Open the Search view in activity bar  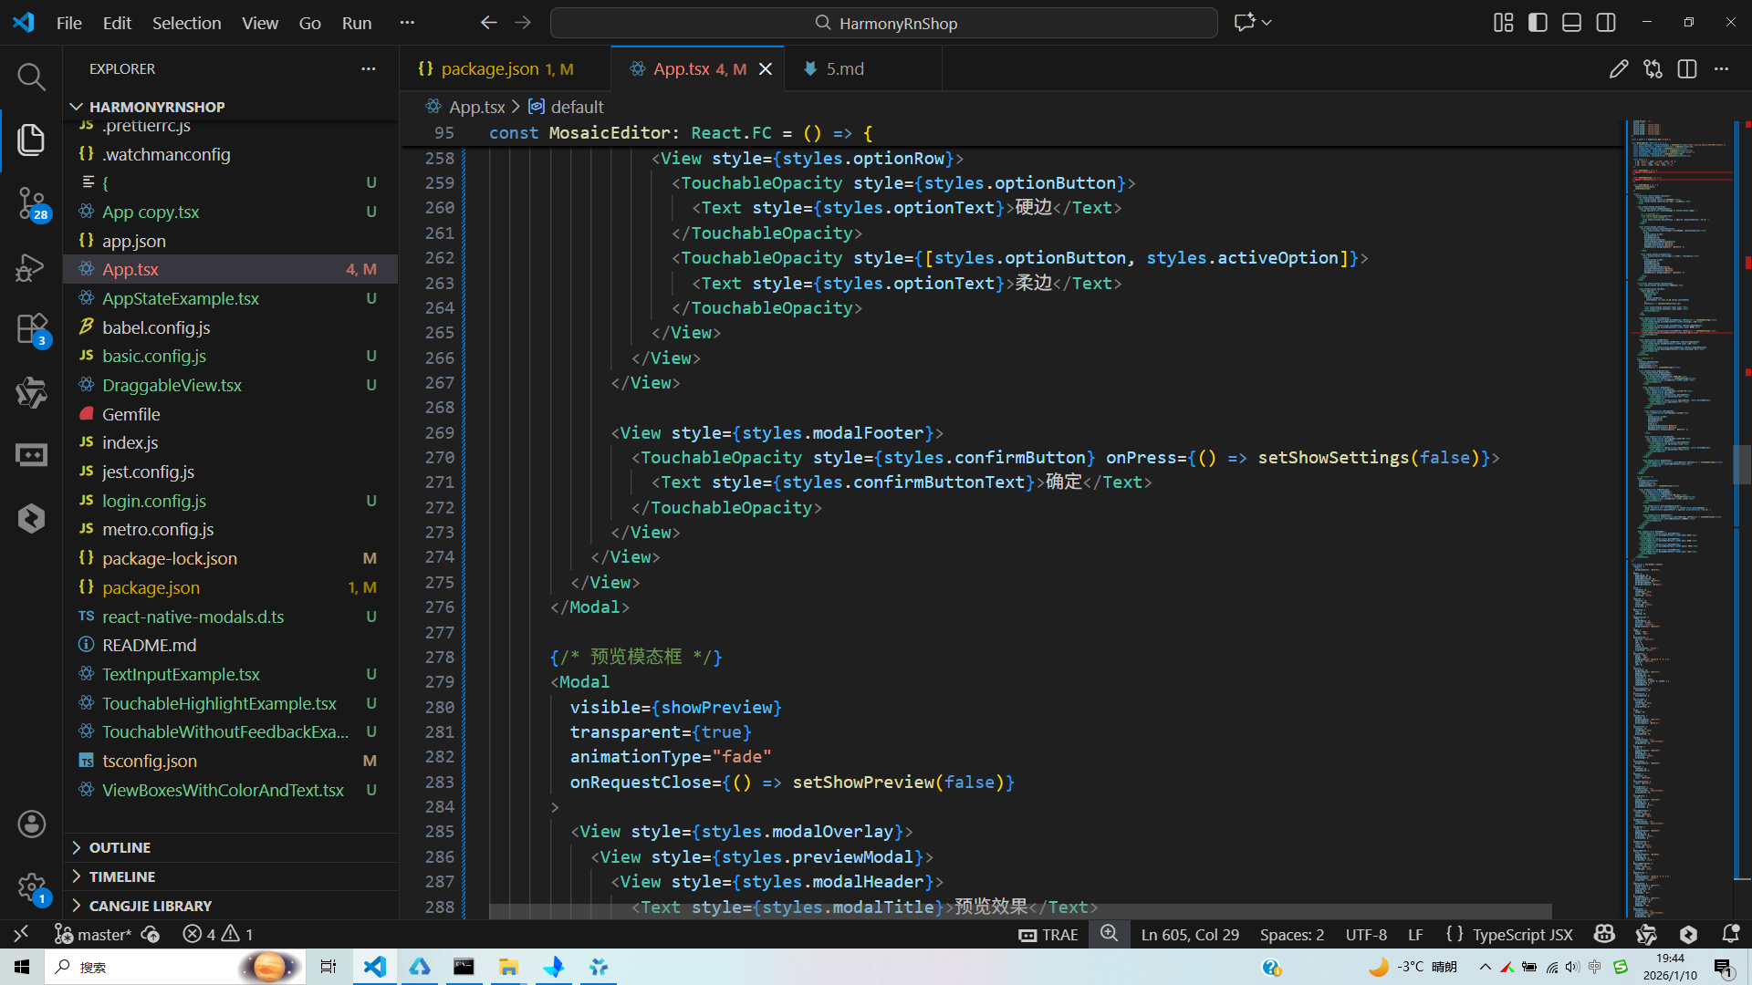(31, 77)
